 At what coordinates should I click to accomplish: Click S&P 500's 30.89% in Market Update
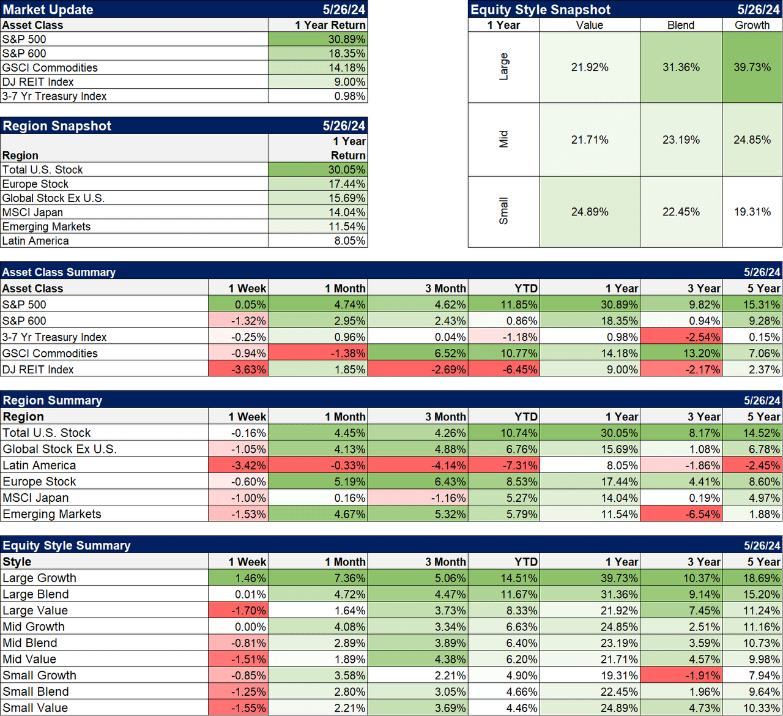318,39
